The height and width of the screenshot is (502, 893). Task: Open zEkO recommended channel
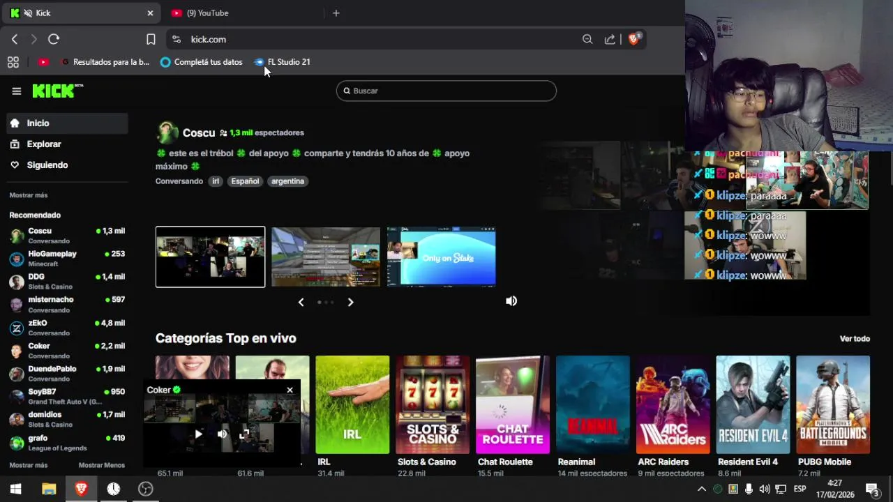67,328
